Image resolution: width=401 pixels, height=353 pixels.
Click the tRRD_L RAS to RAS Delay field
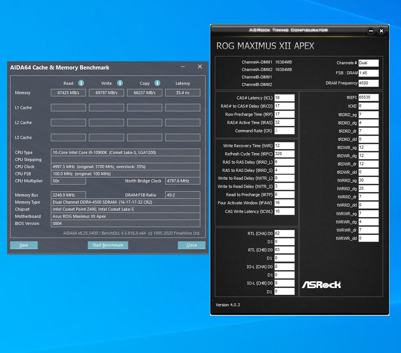coord(284,162)
